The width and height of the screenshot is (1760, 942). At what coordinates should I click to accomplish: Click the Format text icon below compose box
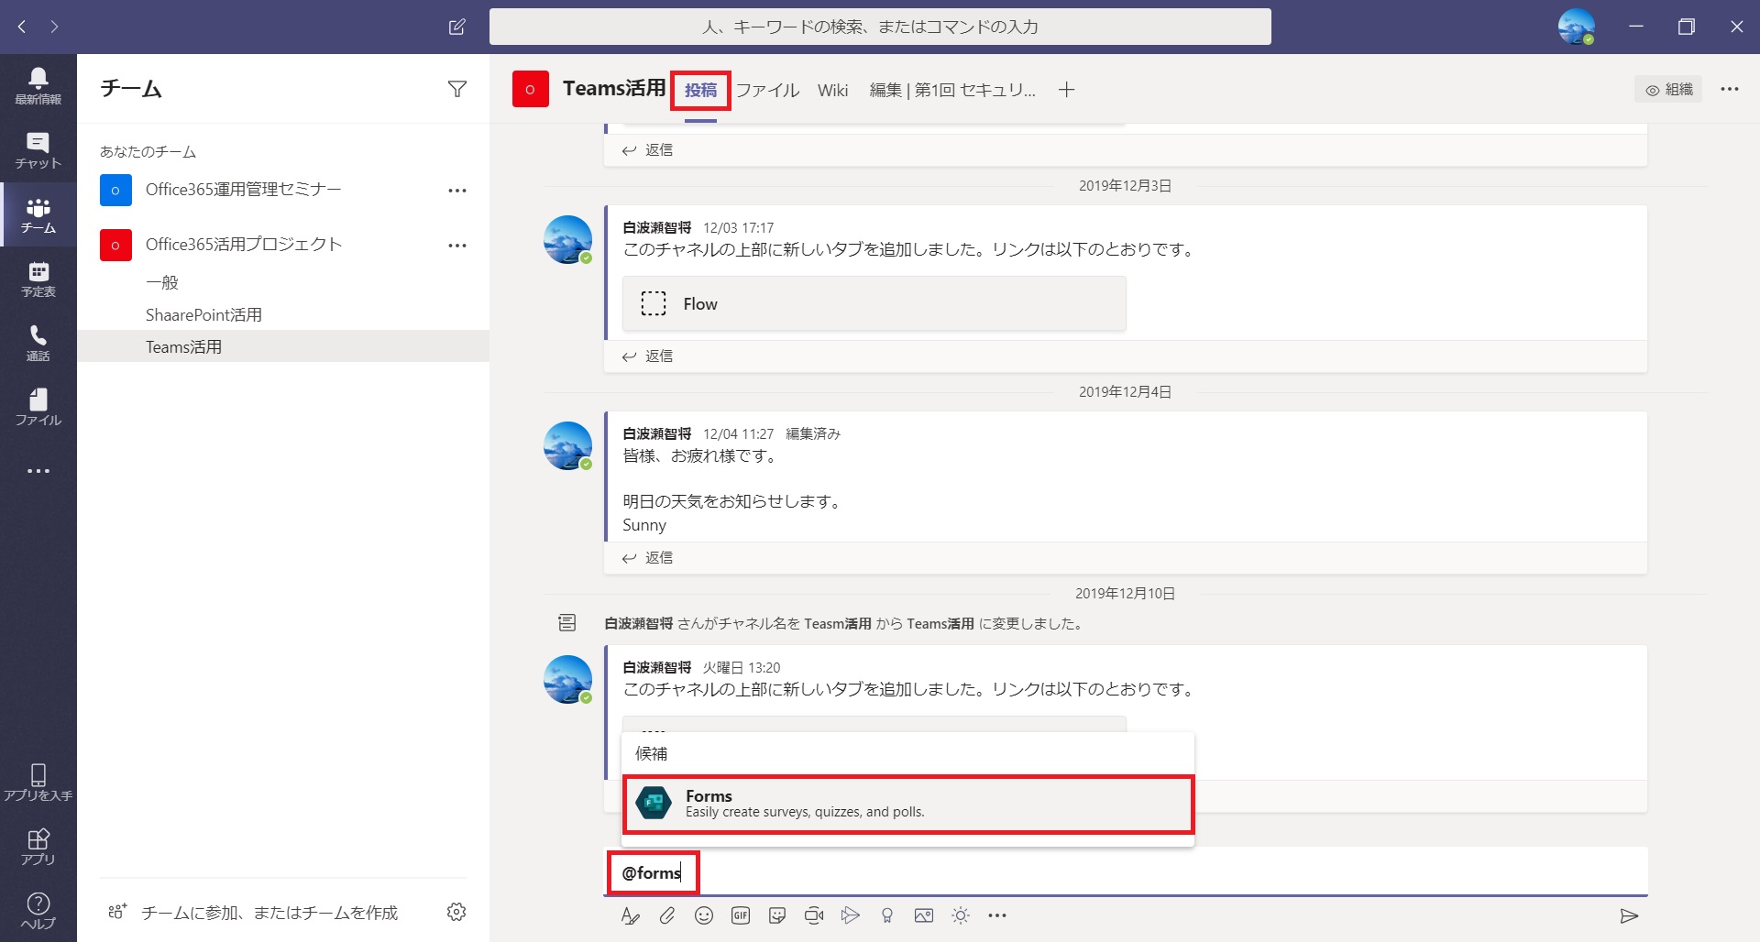click(630, 915)
